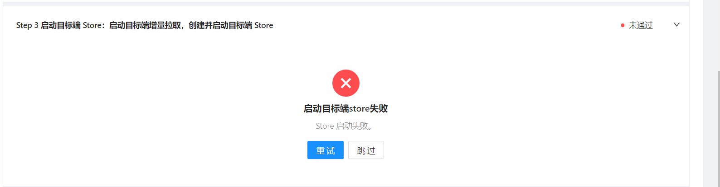This screenshot has height=187, width=720.
Task: Click the red dot beside 未通过
Action: (x=623, y=25)
